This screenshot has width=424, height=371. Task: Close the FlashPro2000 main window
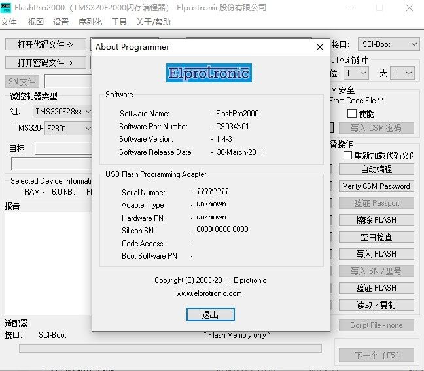point(410,8)
